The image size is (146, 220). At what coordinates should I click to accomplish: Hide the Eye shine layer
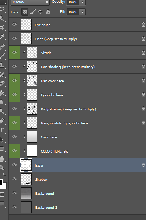pyautogui.click(x=14, y=24)
